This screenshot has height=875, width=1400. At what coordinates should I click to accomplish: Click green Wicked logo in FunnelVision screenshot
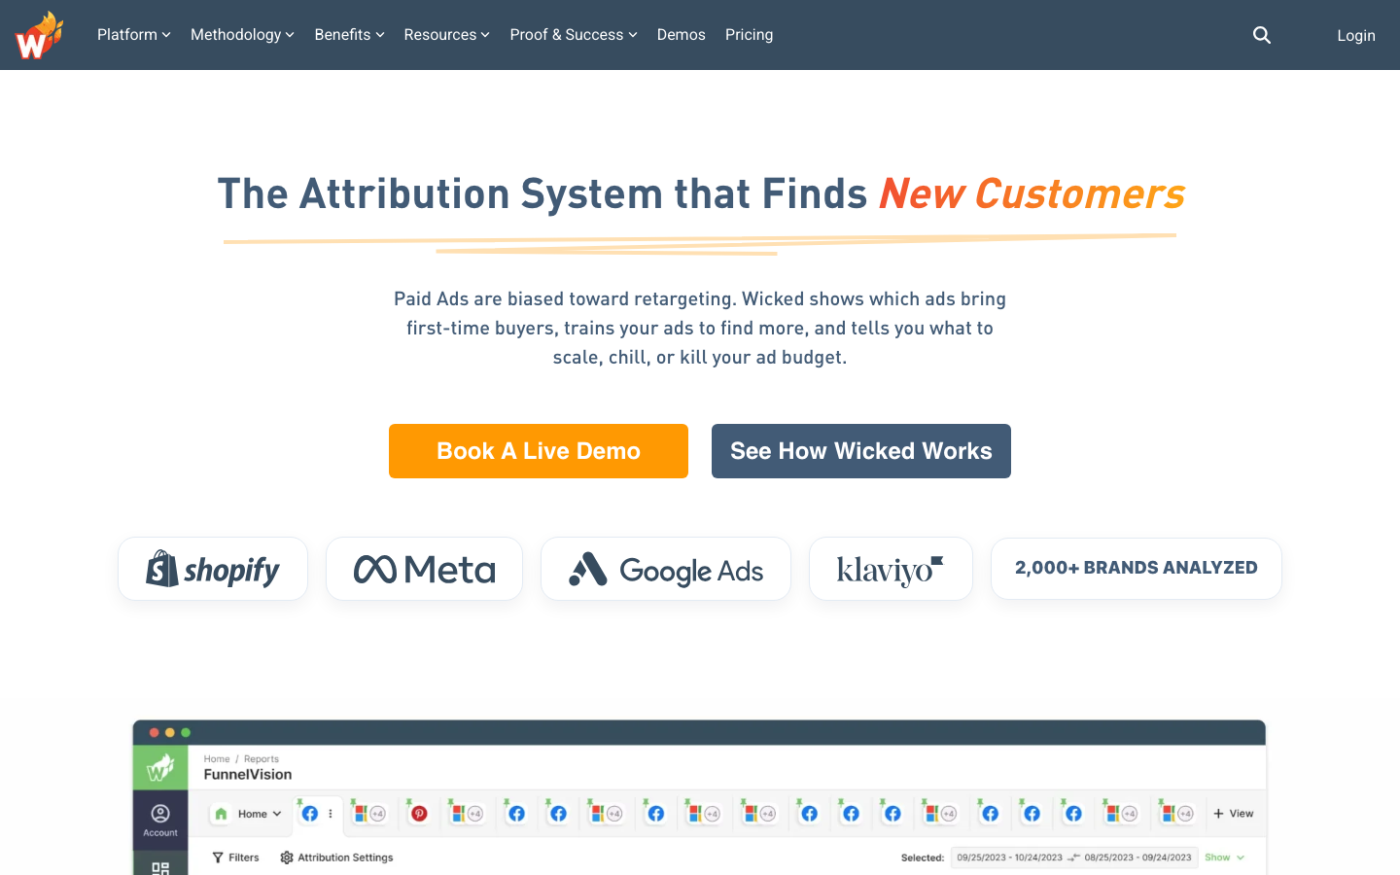(x=160, y=768)
